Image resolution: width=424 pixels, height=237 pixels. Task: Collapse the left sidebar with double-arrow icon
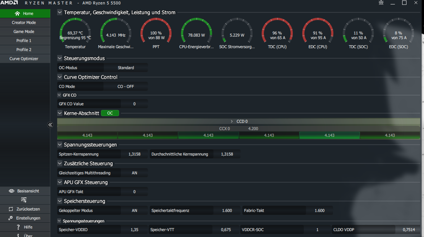point(50,125)
